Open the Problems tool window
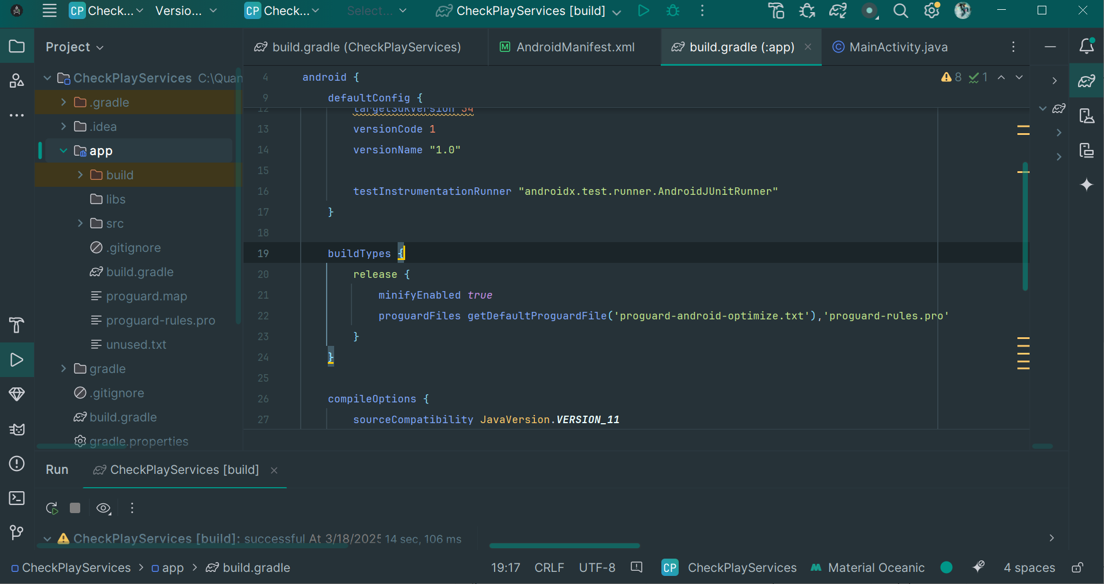The image size is (1104, 584). coord(17,464)
